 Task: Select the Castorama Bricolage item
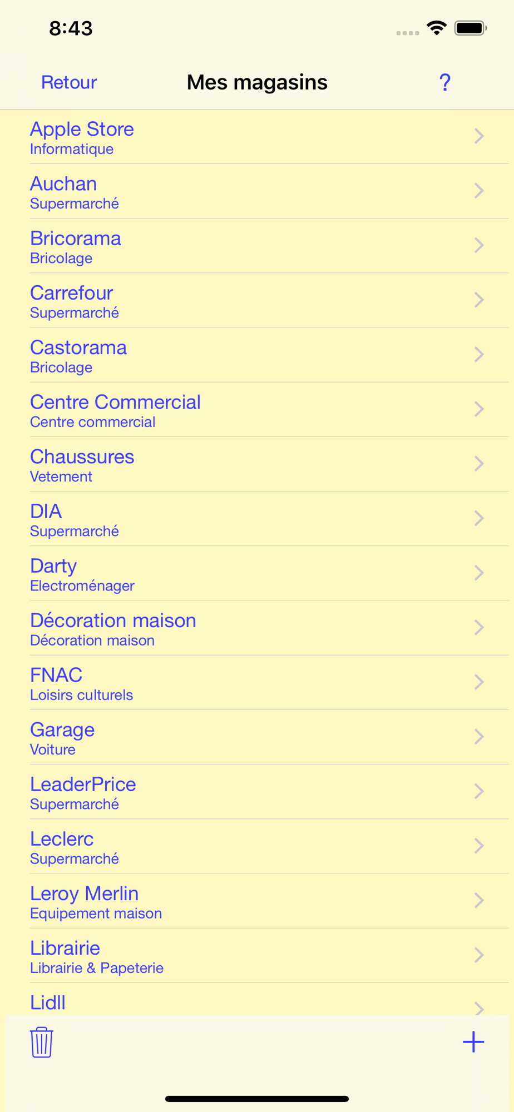click(x=257, y=355)
